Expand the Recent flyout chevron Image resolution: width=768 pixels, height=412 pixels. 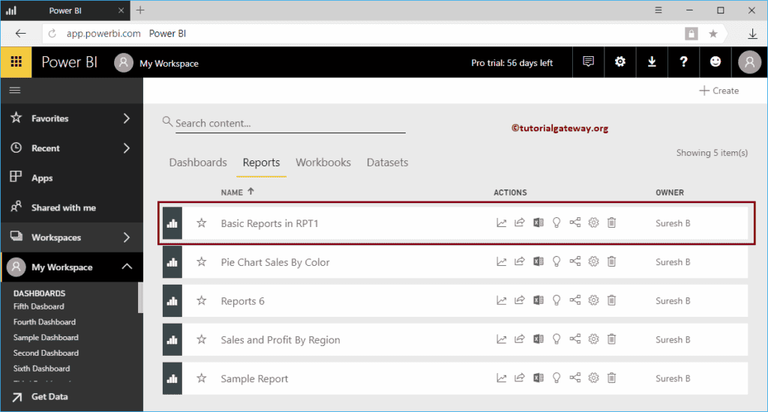tap(127, 148)
